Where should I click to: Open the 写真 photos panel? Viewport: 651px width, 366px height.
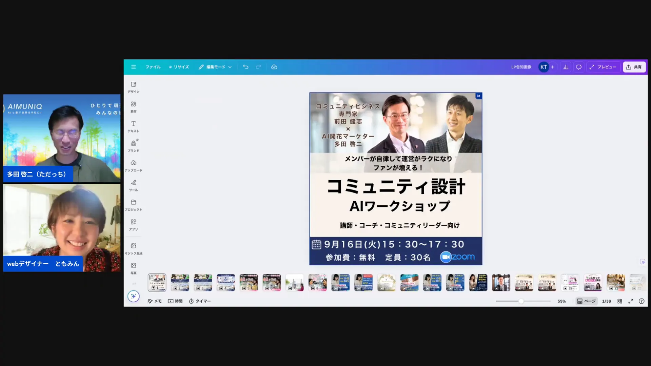[134, 268]
